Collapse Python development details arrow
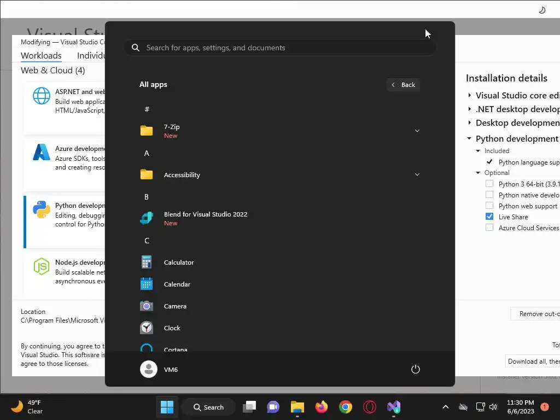The image size is (560, 420). point(469,138)
